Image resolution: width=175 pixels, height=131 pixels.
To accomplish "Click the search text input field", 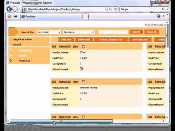I will [x=113, y=32].
